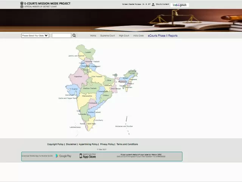242x182 pixels.
Task: Go to Home menu item
Action: coord(93,36)
